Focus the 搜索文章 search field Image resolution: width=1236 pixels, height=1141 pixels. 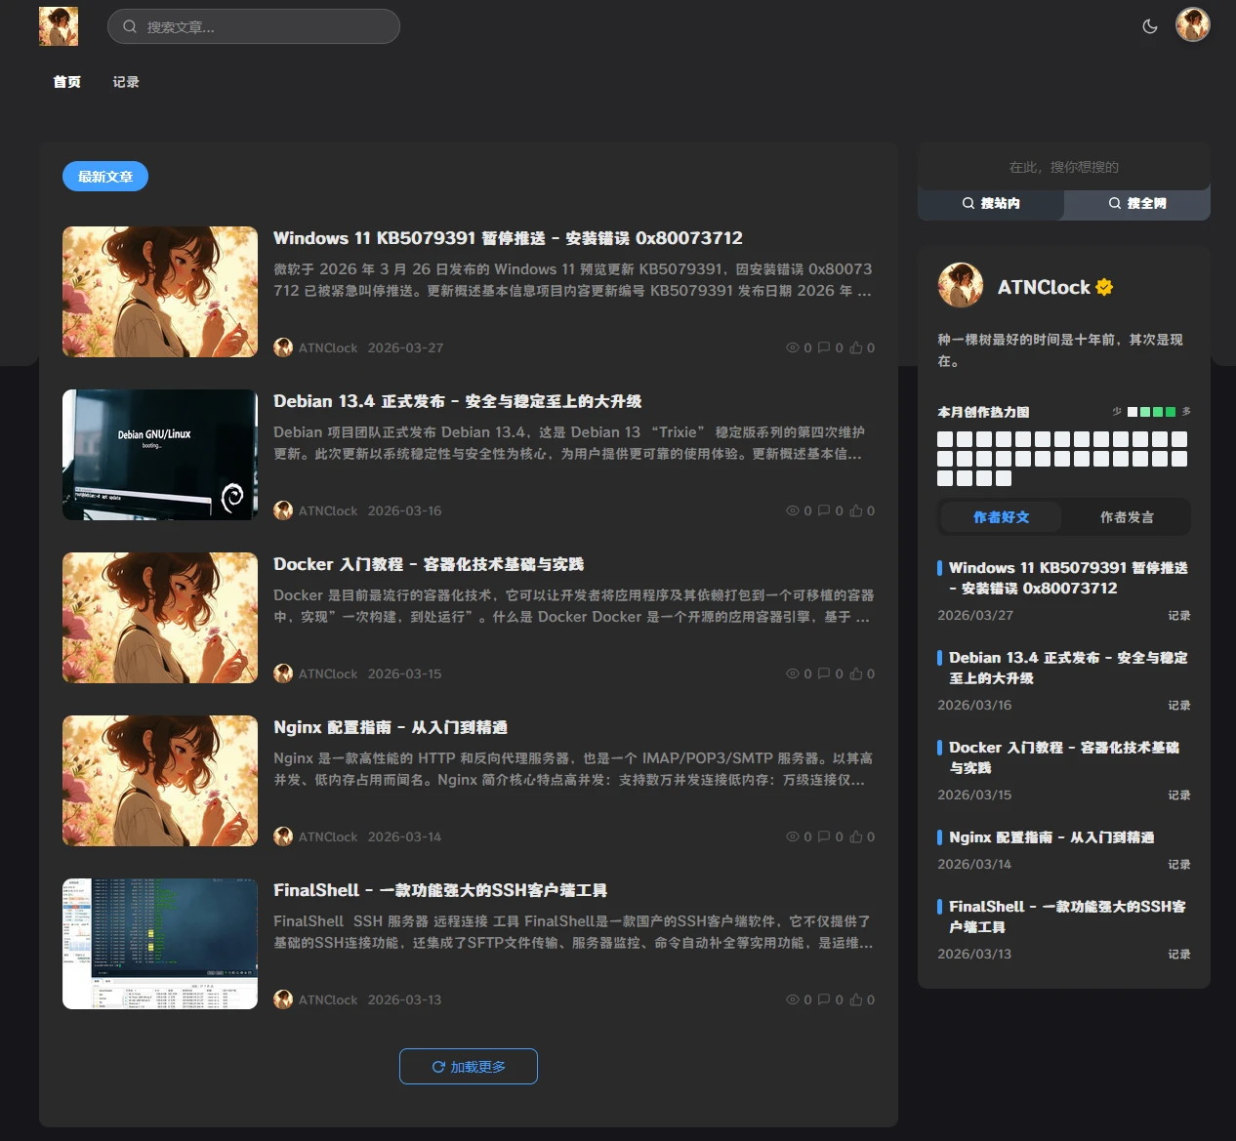[254, 26]
